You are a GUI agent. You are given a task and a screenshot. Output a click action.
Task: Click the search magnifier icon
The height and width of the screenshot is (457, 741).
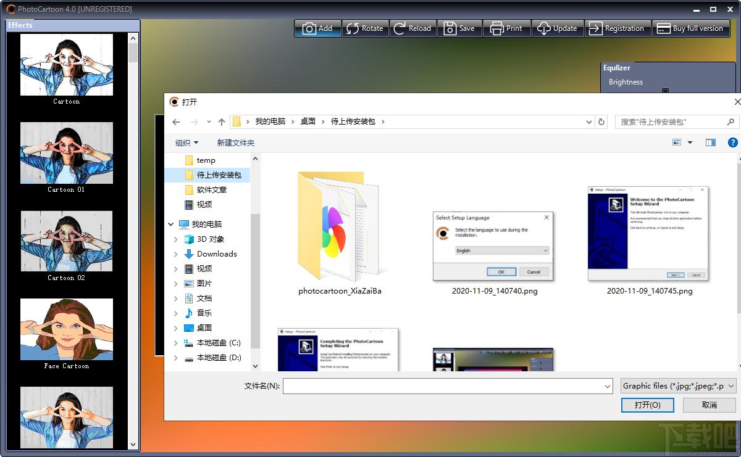pyautogui.click(x=731, y=122)
